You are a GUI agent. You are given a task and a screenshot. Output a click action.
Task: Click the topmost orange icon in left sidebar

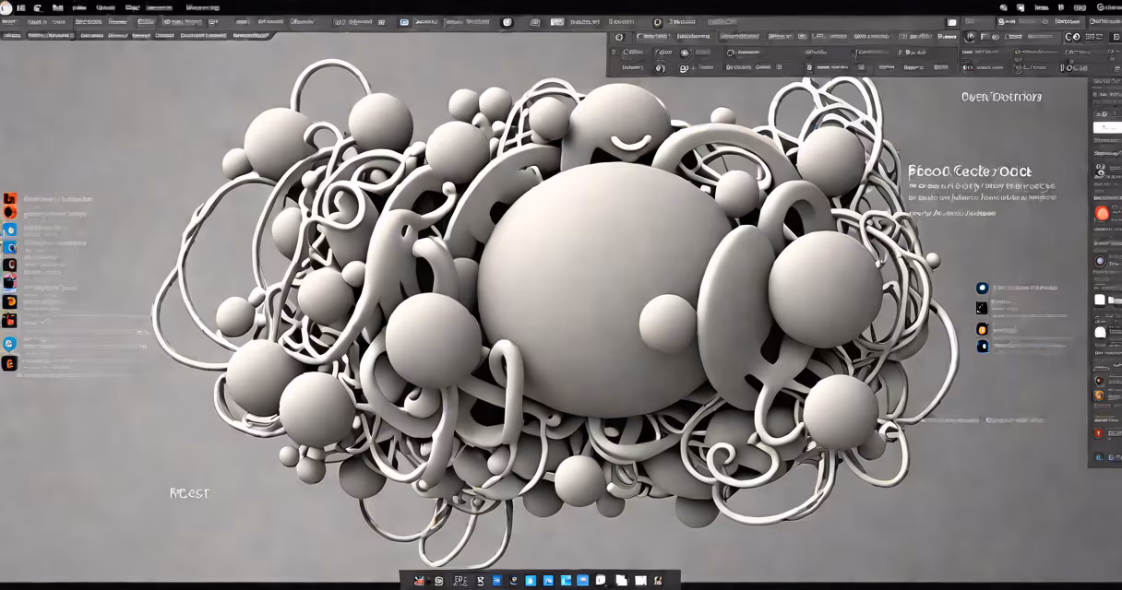click(10, 198)
